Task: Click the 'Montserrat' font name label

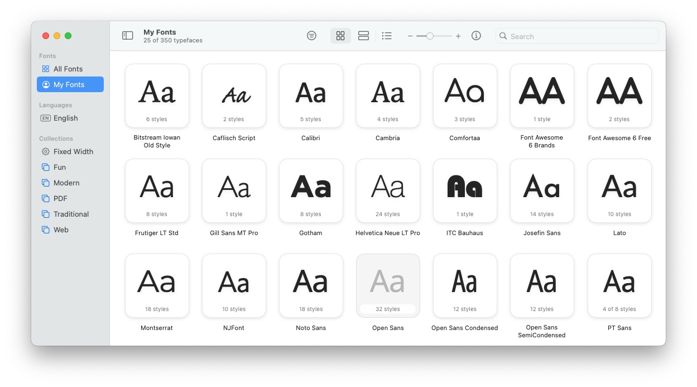Action: (157, 328)
